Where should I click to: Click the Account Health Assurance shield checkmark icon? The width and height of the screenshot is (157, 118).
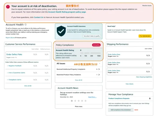point(61,31)
